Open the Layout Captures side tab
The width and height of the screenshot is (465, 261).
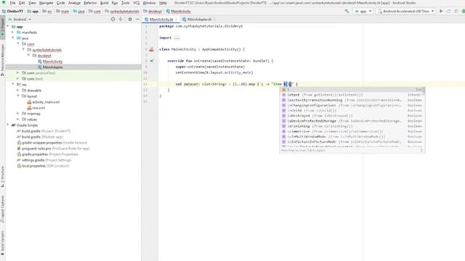[2, 210]
